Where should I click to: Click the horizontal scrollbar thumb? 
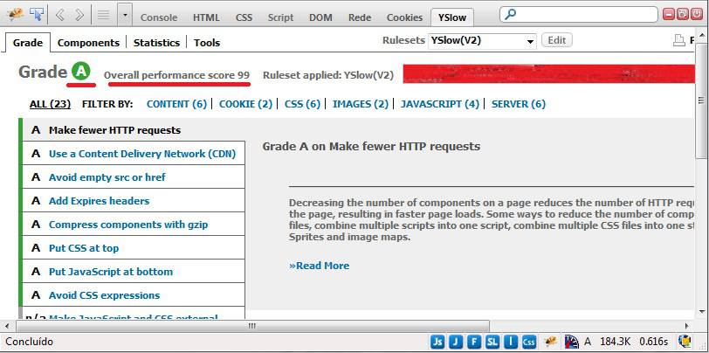(x=252, y=325)
